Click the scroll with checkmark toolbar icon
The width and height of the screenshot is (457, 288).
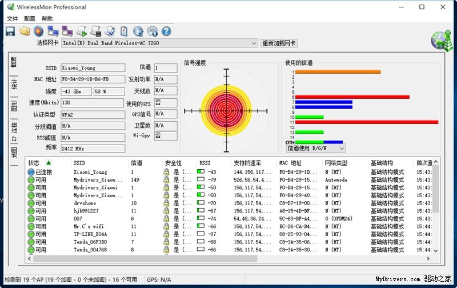tap(110, 31)
